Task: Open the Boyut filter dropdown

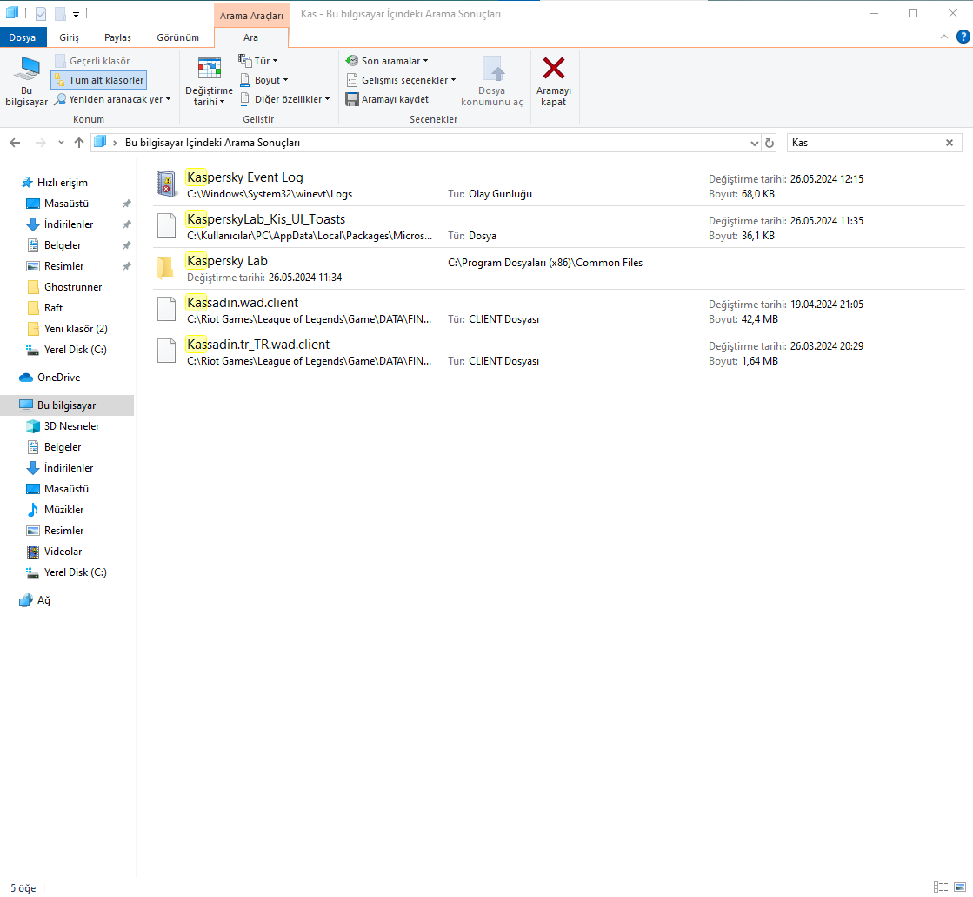Action: pos(263,80)
